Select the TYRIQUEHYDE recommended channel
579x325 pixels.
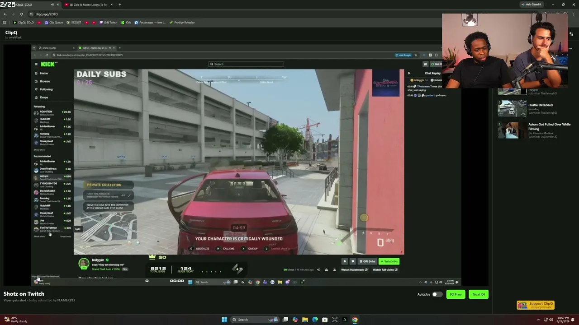52,185
